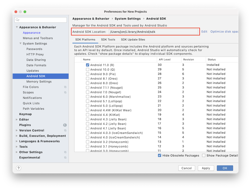Select Scopes in settings tree
Viewport: 251px width, 190px height.
[x=28, y=92]
